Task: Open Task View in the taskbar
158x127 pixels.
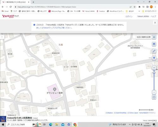Action: (45, 124)
